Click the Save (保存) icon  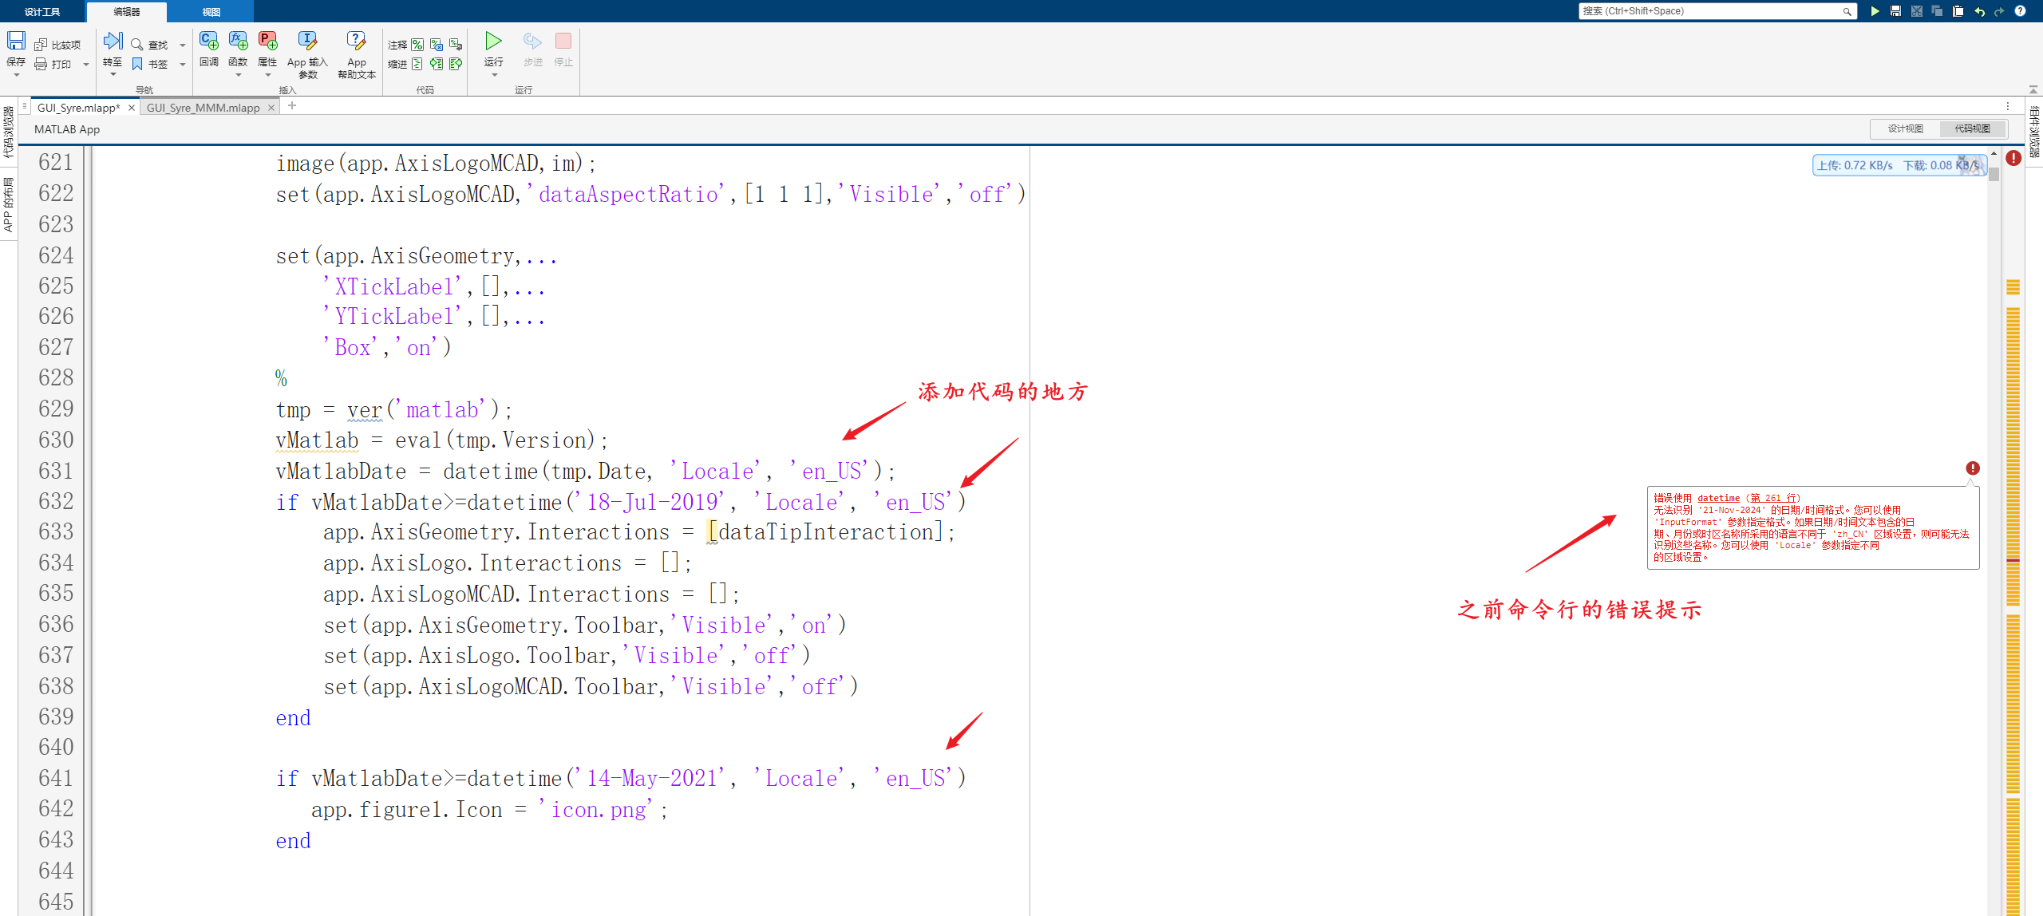[16, 41]
